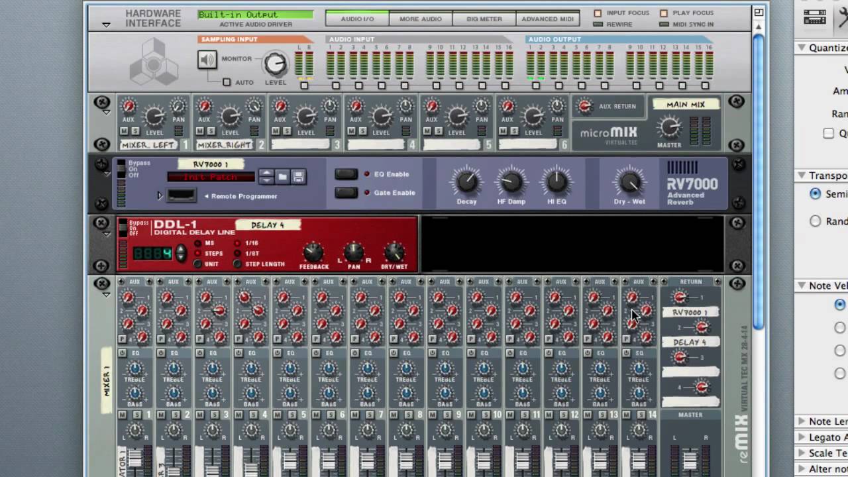The width and height of the screenshot is (848, 477).
Task: Click the Mixer_Left channel label on microMIX
Action: (x=148, y=145)
